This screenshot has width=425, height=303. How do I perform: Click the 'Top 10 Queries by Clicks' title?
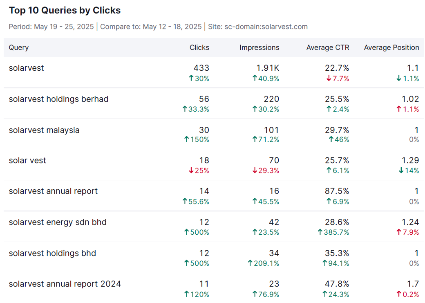65,10
